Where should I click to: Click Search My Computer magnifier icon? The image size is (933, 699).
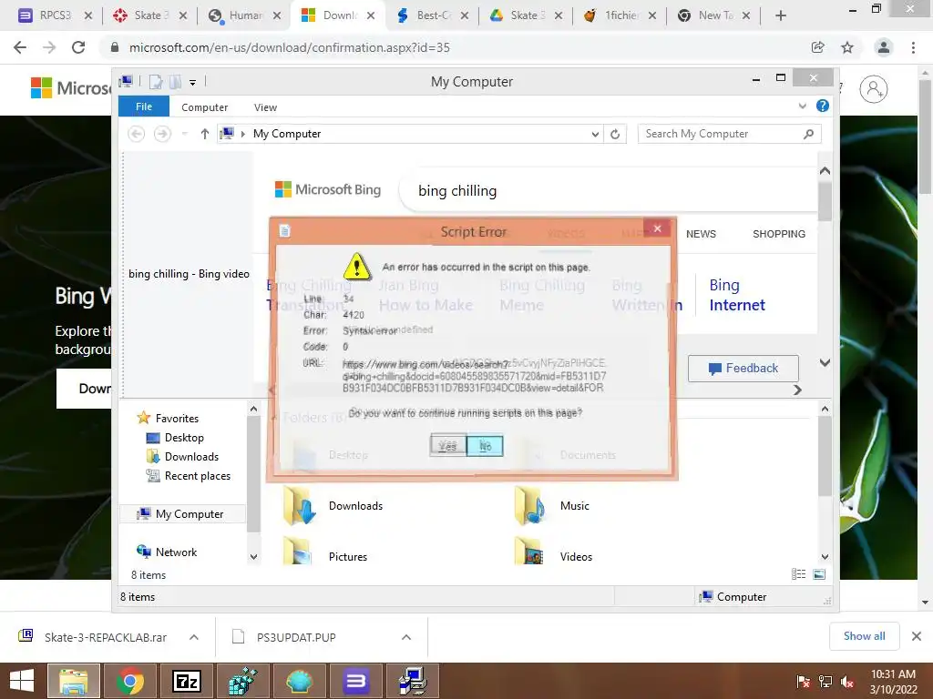click(809, 134)
